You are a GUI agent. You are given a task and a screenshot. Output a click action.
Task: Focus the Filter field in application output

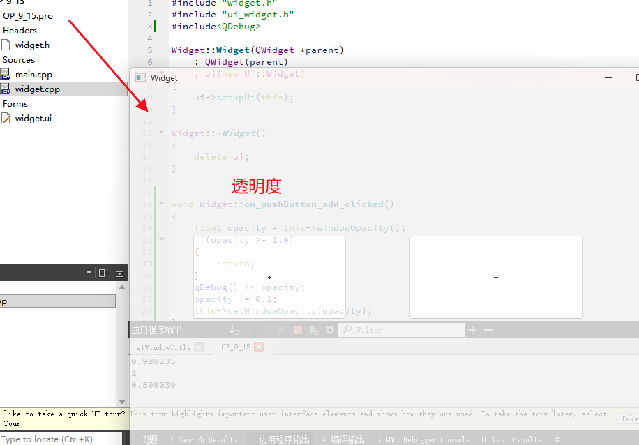tap(401, 330)
